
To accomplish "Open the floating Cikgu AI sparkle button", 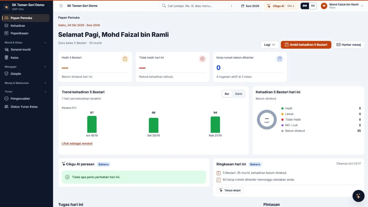I will click(358, 196).
